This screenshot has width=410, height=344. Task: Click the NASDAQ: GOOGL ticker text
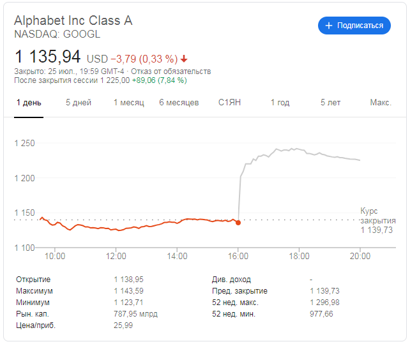pyautogui.click(x=57, y=34)
